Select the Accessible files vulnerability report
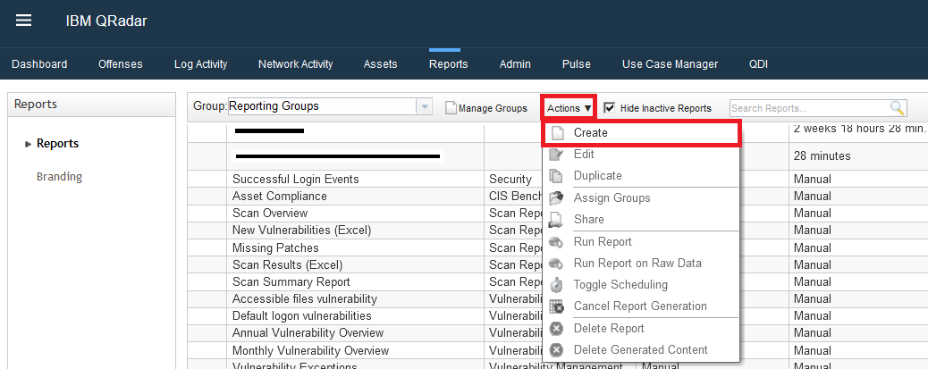Screen dimensions: 928x369 [x=304, y=299]
